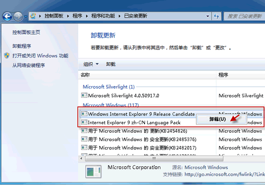Sort by the 程序 column header

pyautogui.click(x=240, y=75)
